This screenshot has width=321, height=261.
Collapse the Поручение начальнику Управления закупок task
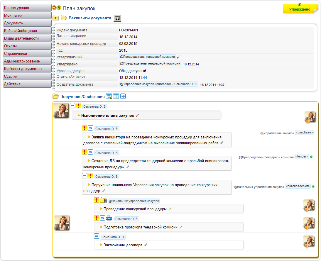[85, 176]
